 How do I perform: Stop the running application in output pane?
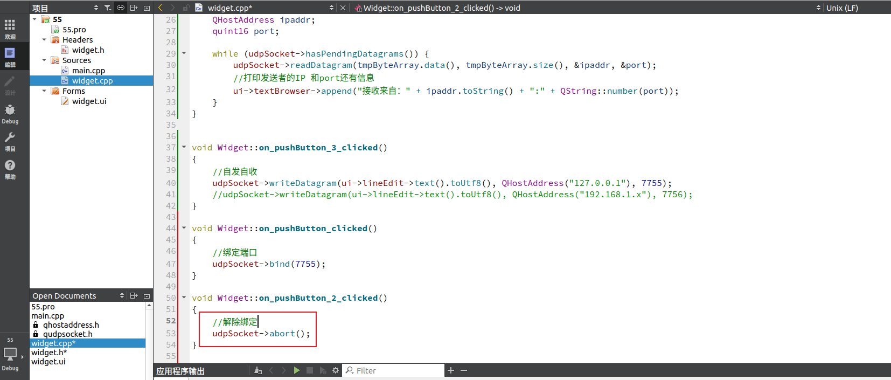coord(310,370)
